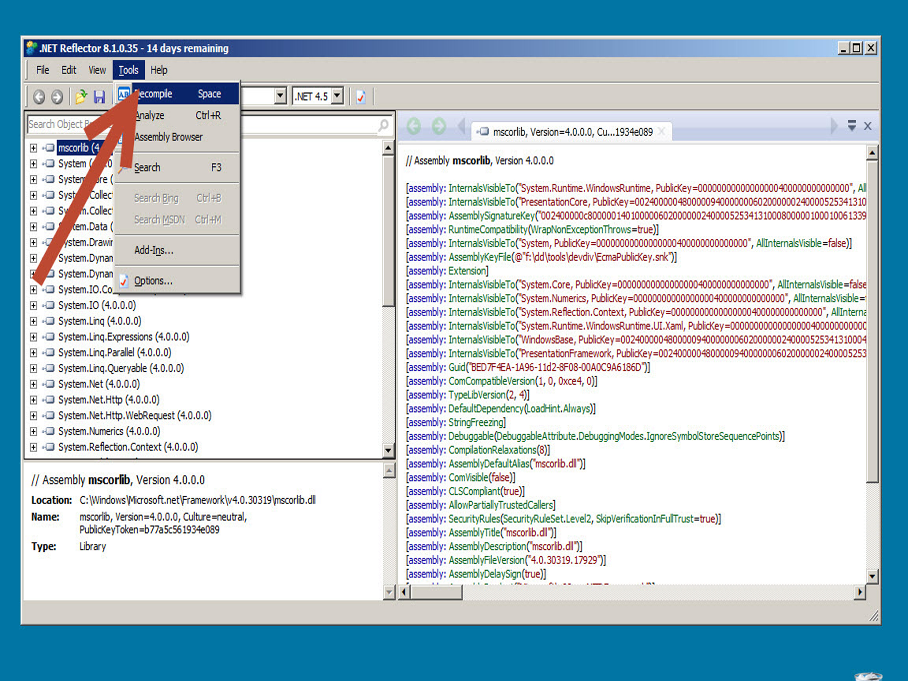Screen dimensions: 908x681
Task: Select System.Net.Http.WebRequest tree item
Action: (135, 415)
